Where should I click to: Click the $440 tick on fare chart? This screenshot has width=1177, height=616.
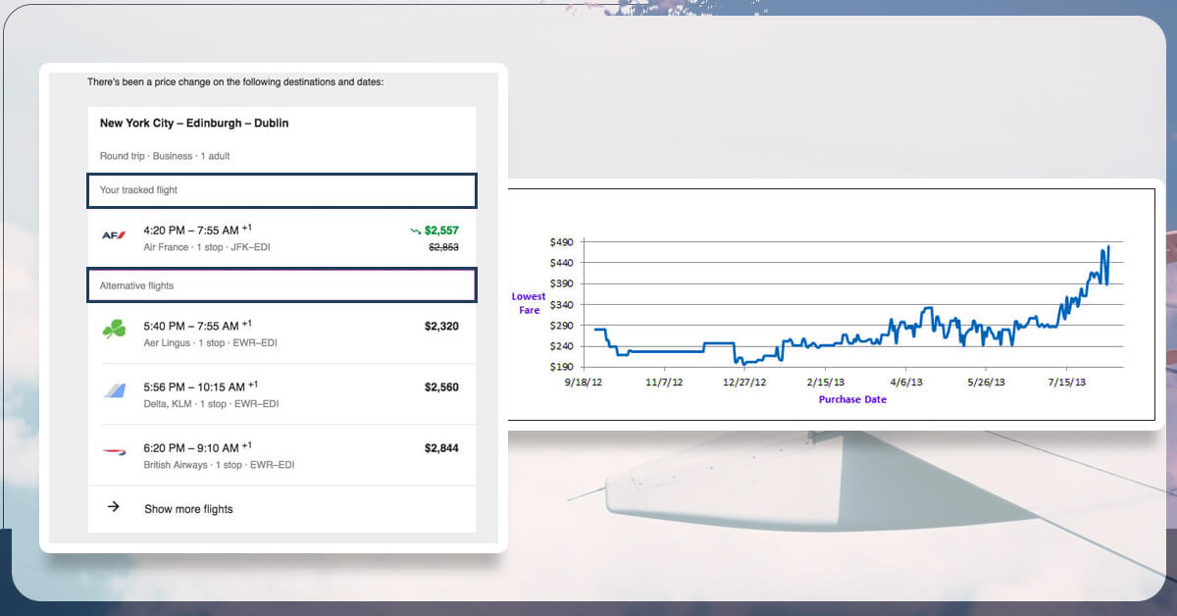click(561, 263)
